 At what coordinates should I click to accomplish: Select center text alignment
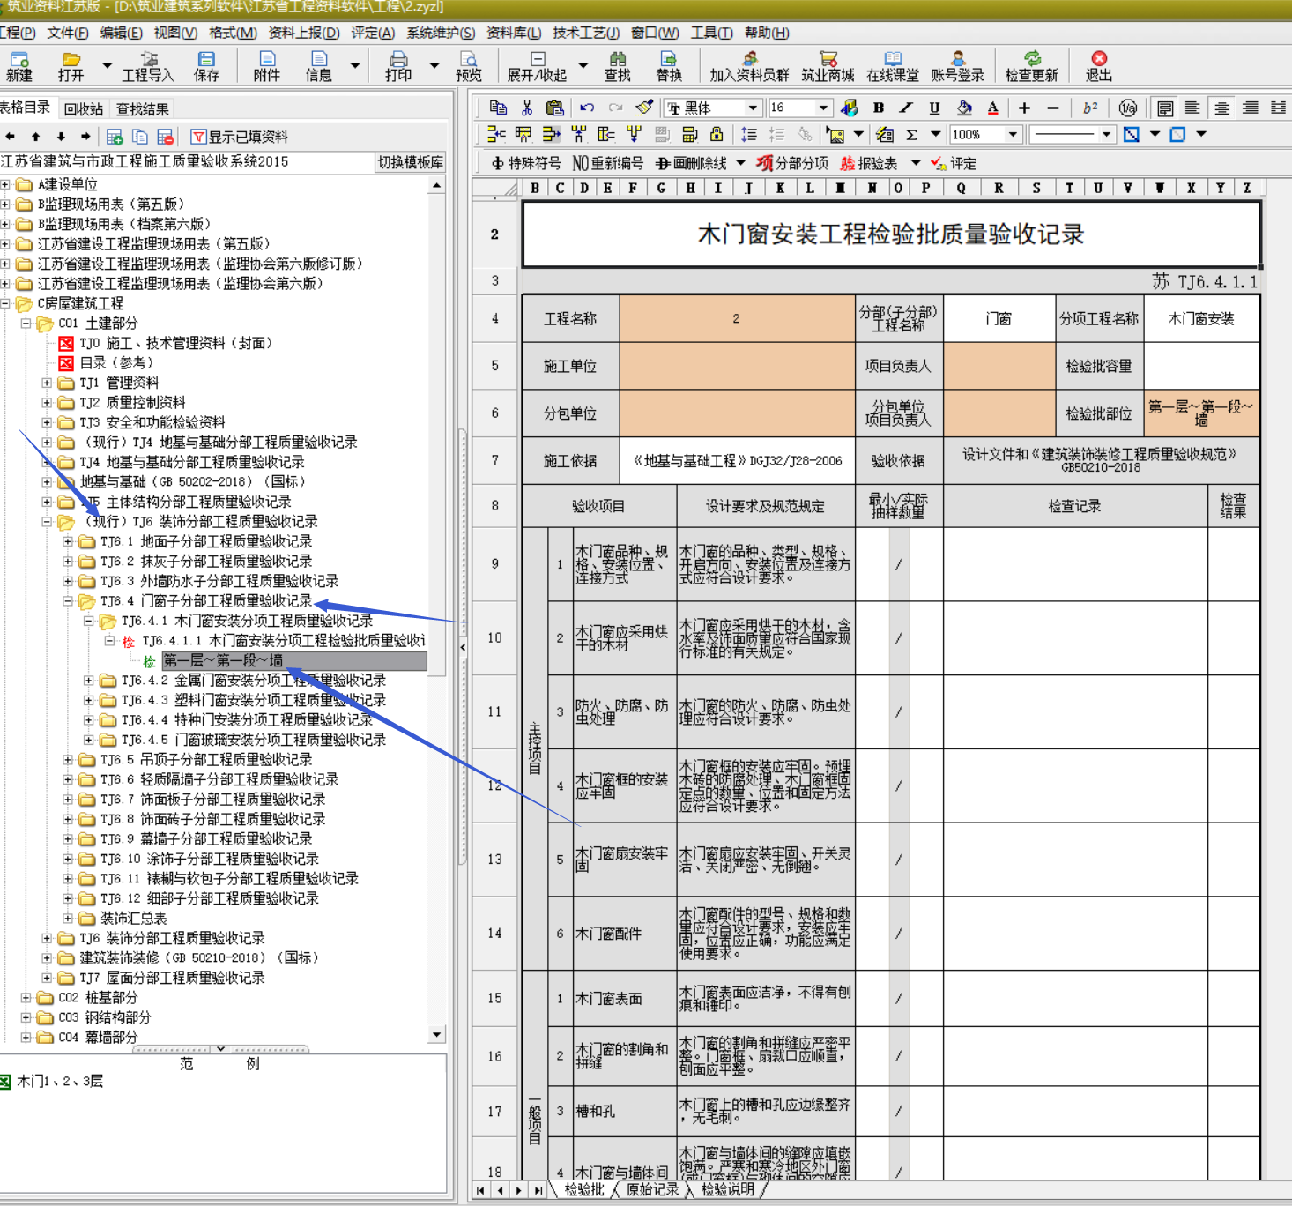coord(1221,108)
